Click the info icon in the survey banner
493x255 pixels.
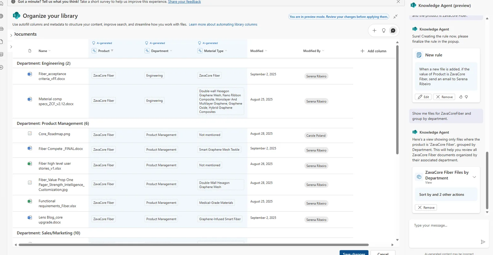[13, 2]
